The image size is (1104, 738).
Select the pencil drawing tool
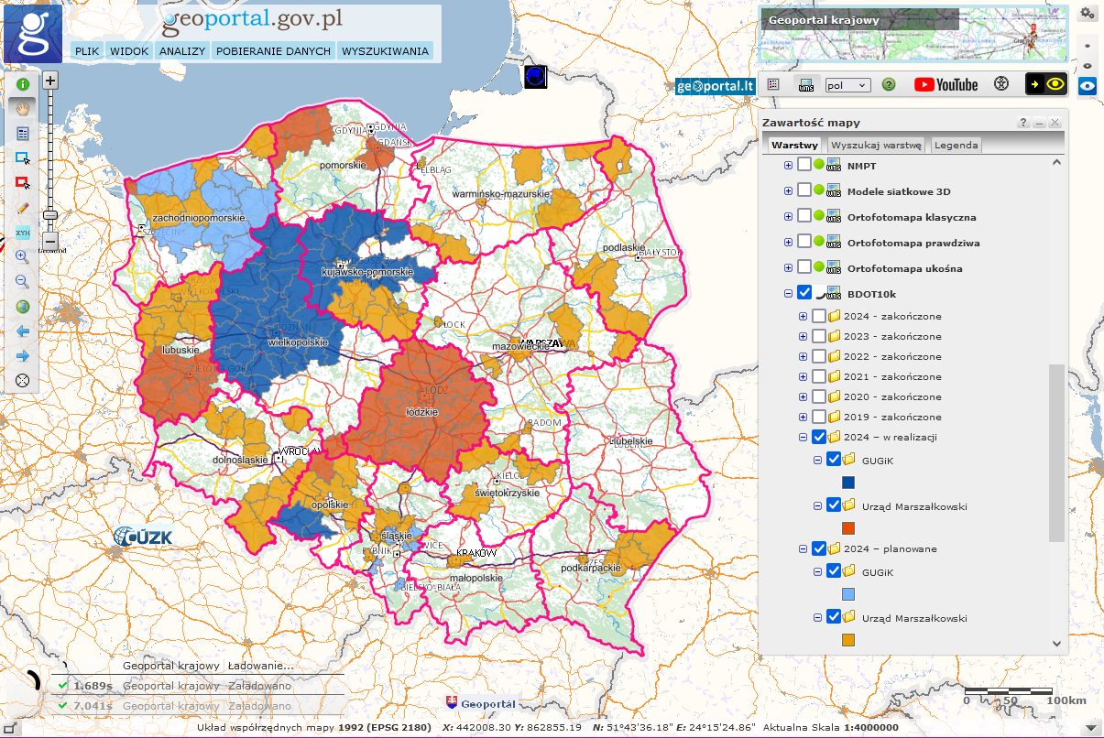[23, 208]
